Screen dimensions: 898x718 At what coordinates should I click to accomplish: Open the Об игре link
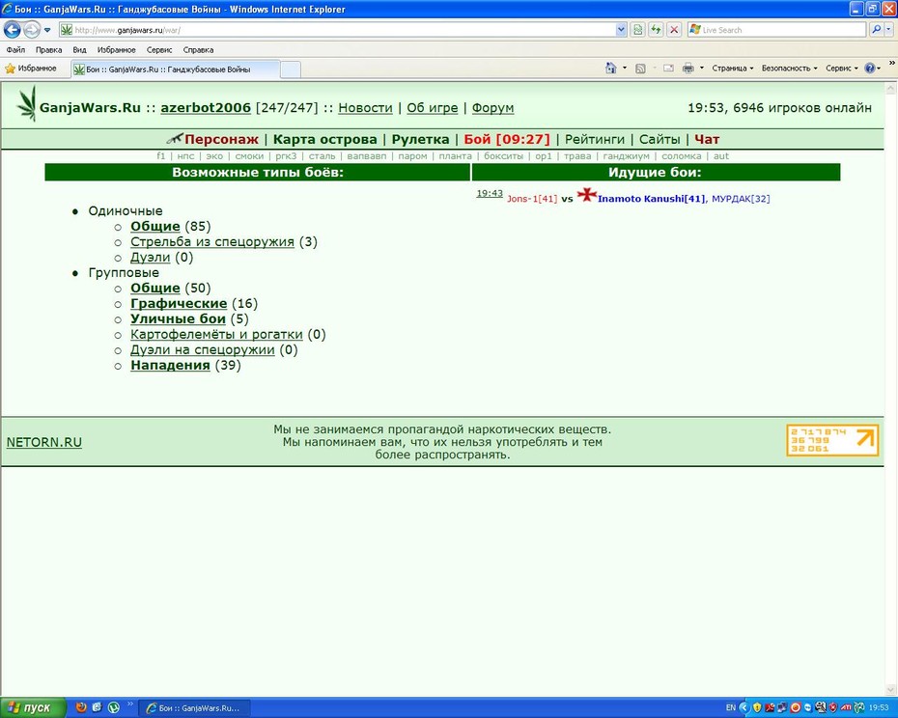click(433, 108)
